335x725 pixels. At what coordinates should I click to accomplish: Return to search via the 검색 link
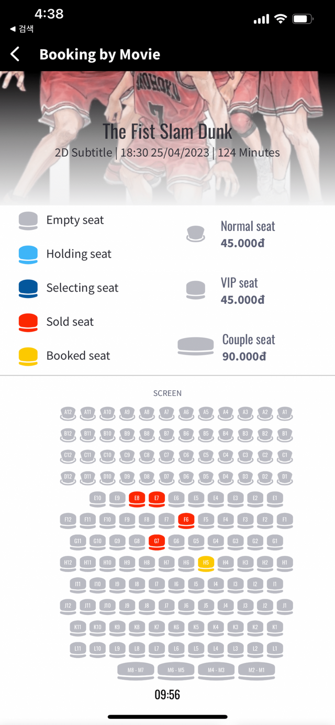(22, 29)
